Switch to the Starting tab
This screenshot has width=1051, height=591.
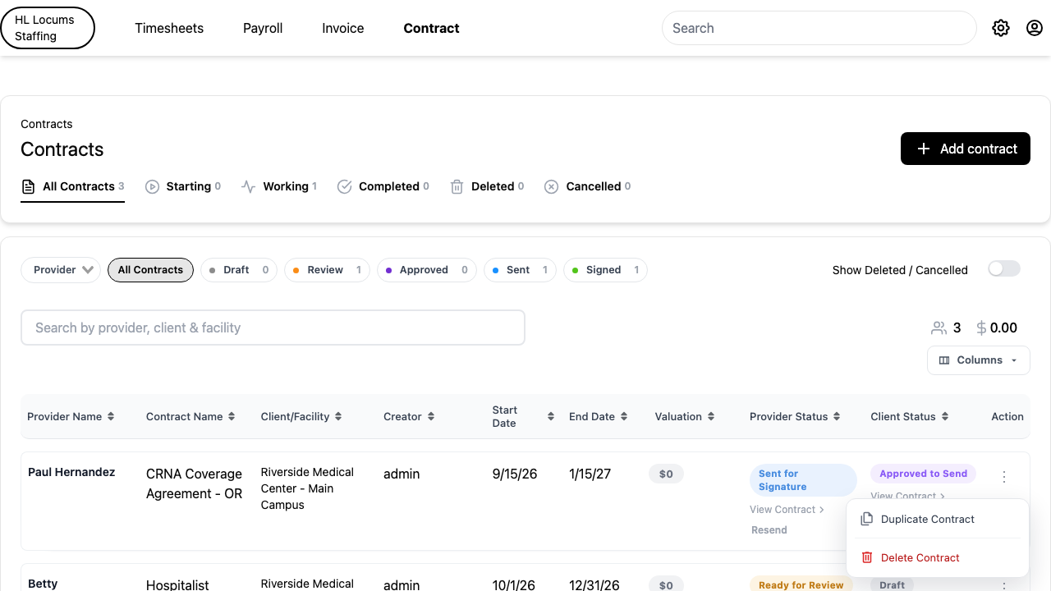[183, 186]
